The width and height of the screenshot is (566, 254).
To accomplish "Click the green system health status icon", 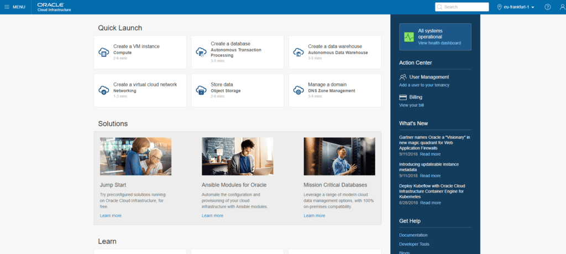I will [x=410, y=37].
